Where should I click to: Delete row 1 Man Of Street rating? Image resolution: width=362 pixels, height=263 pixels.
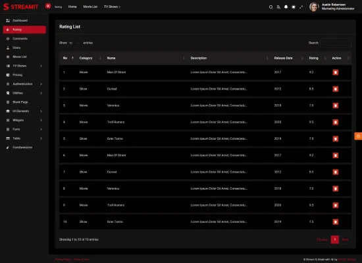(x=336, y=73)
